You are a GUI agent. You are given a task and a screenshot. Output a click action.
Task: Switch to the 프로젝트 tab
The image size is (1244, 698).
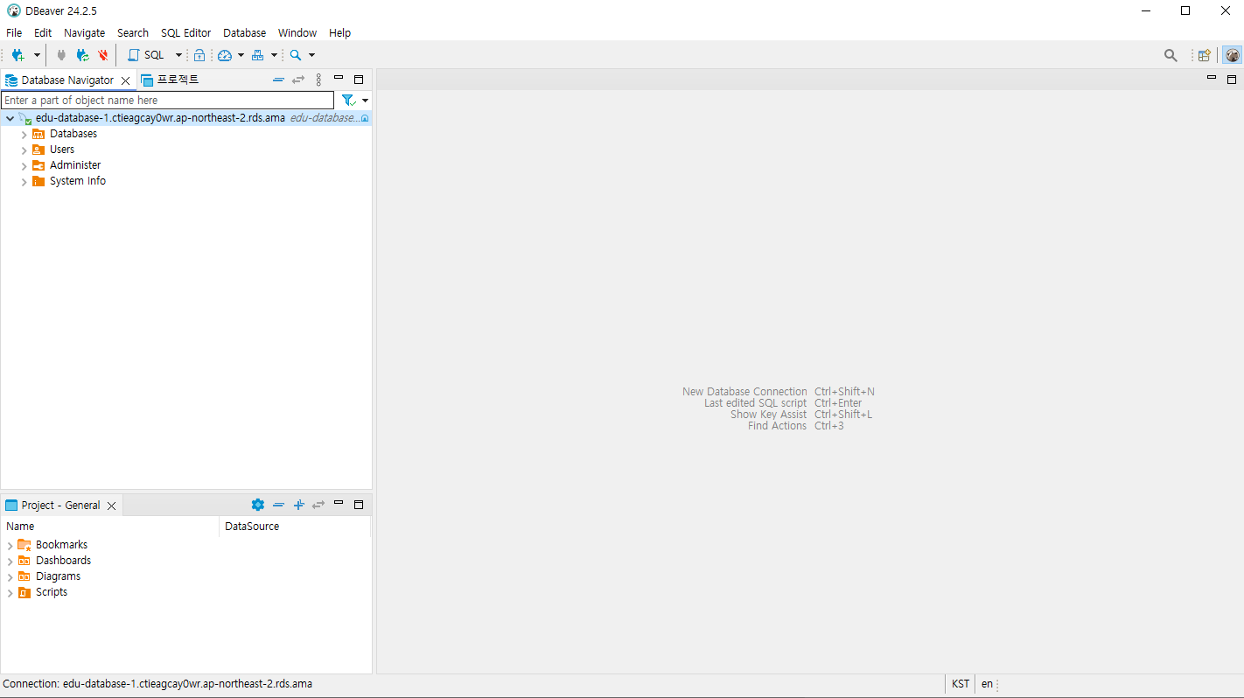click(171, 80)
